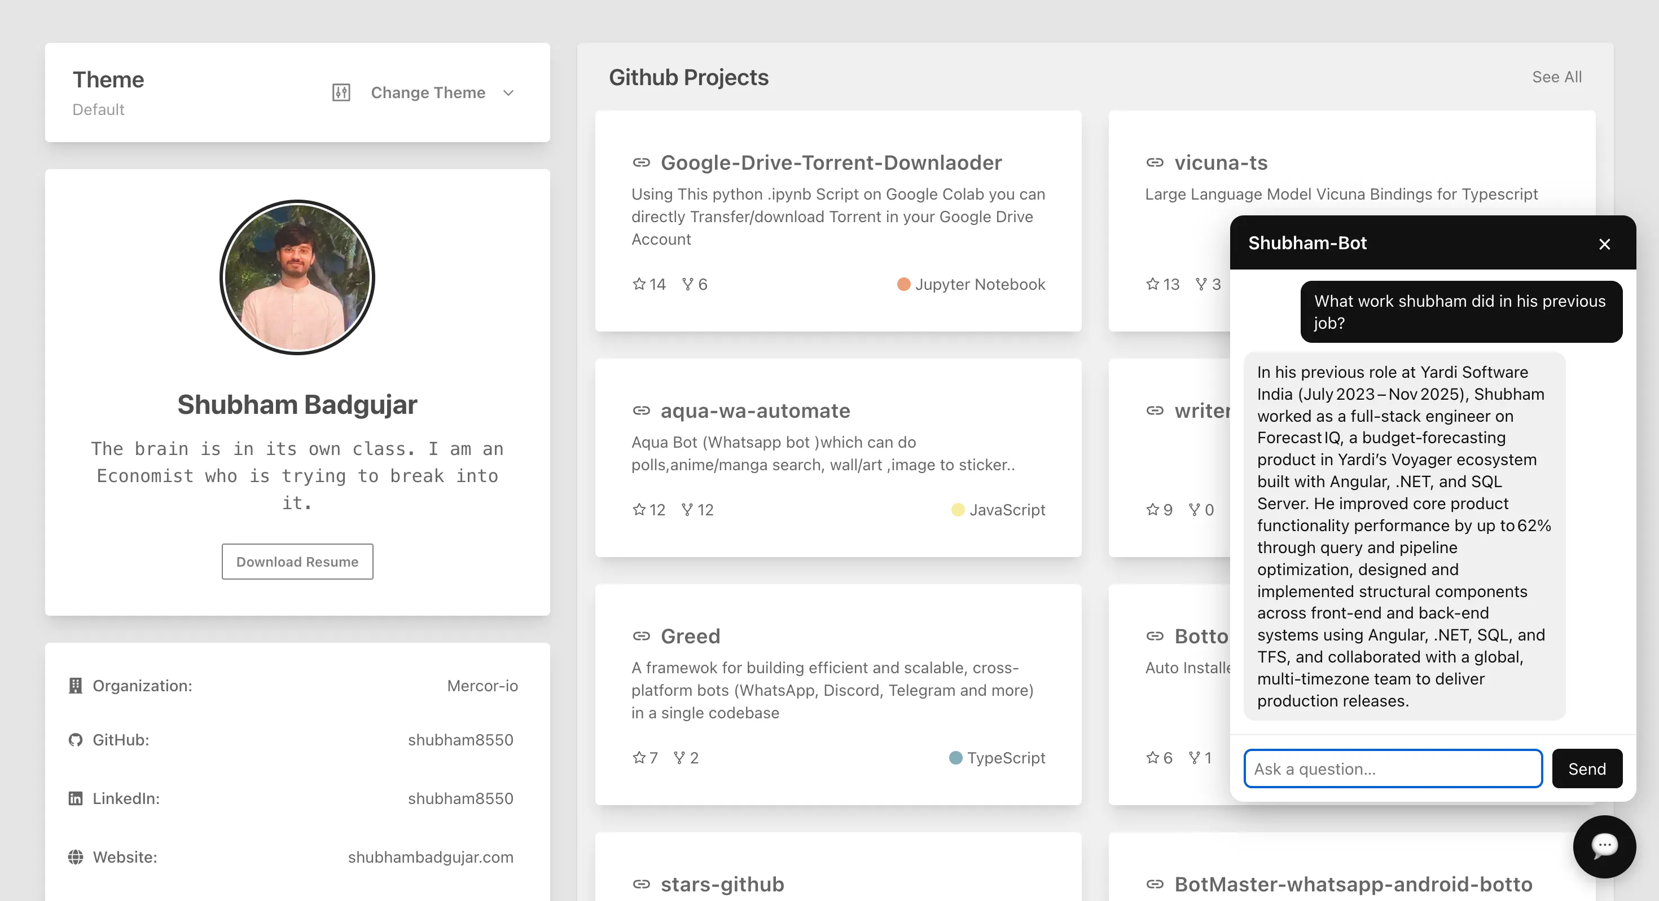Close the Shubham-Bot chat panel

pos(1604,244)
